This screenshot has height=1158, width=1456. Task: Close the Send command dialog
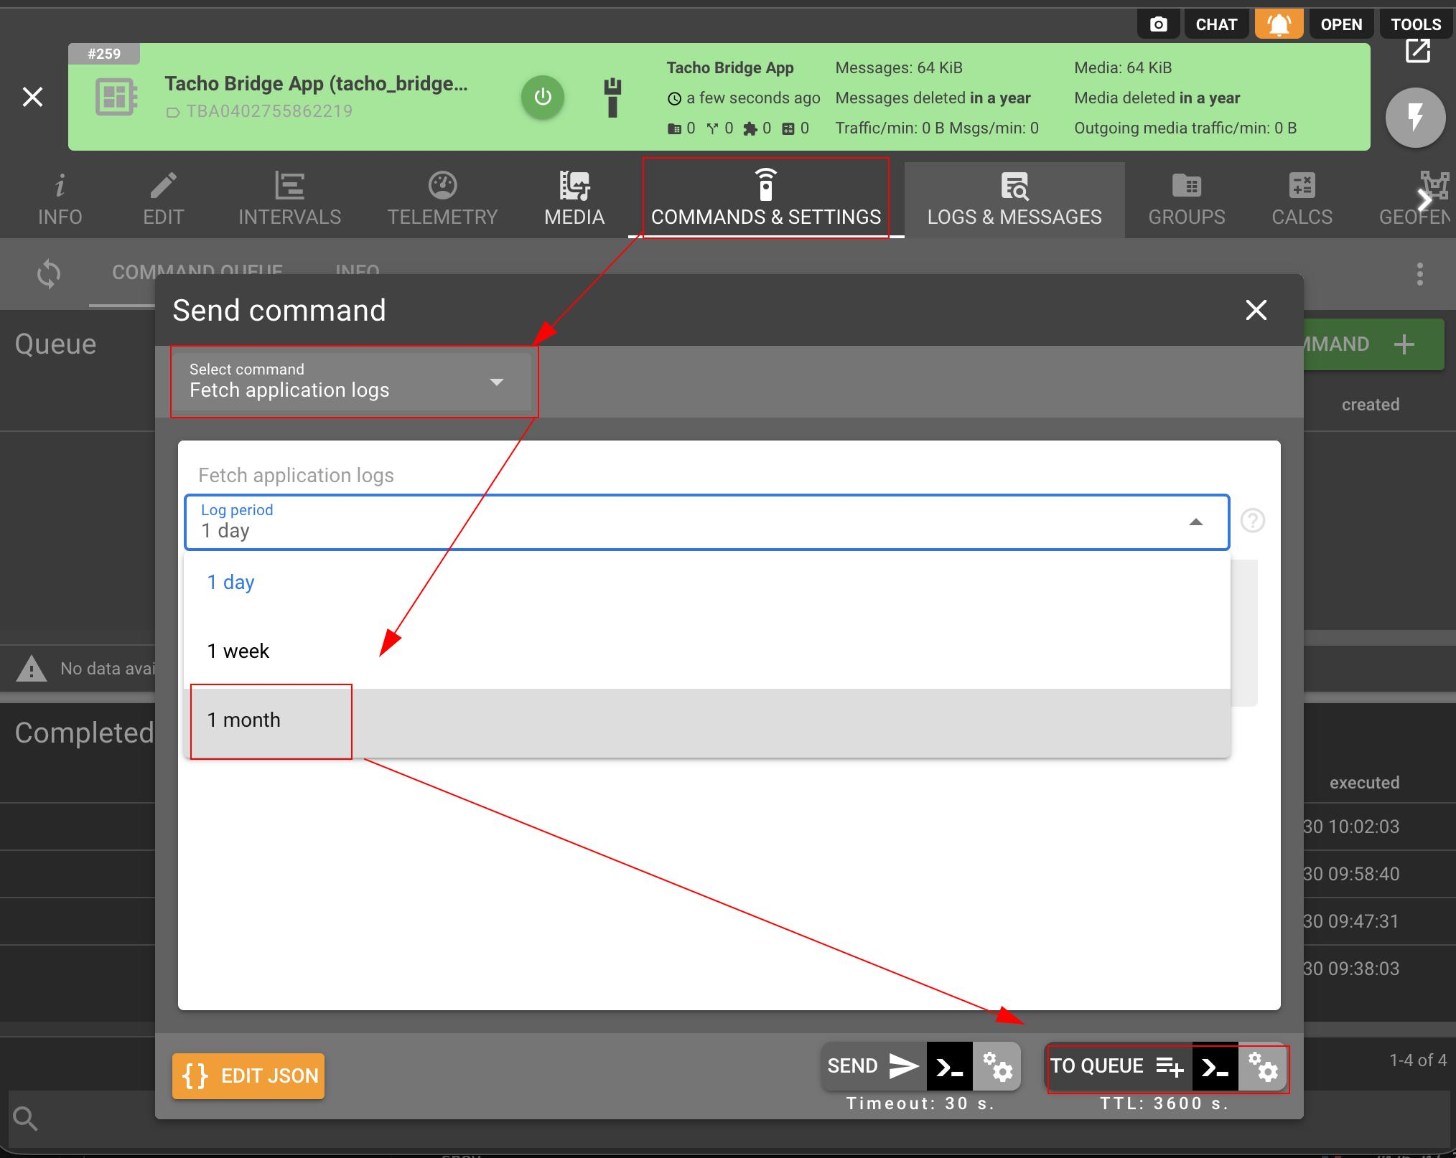pos(1256,310)
